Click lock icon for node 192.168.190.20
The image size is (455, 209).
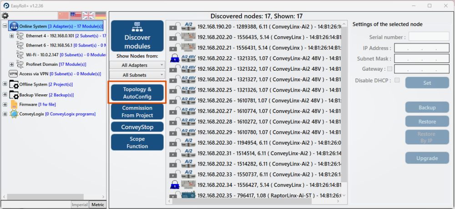pyautogui.click(x=175, y=26)
